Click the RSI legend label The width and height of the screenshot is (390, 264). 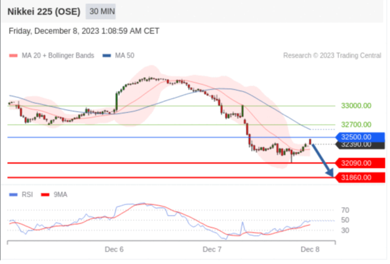28,195
